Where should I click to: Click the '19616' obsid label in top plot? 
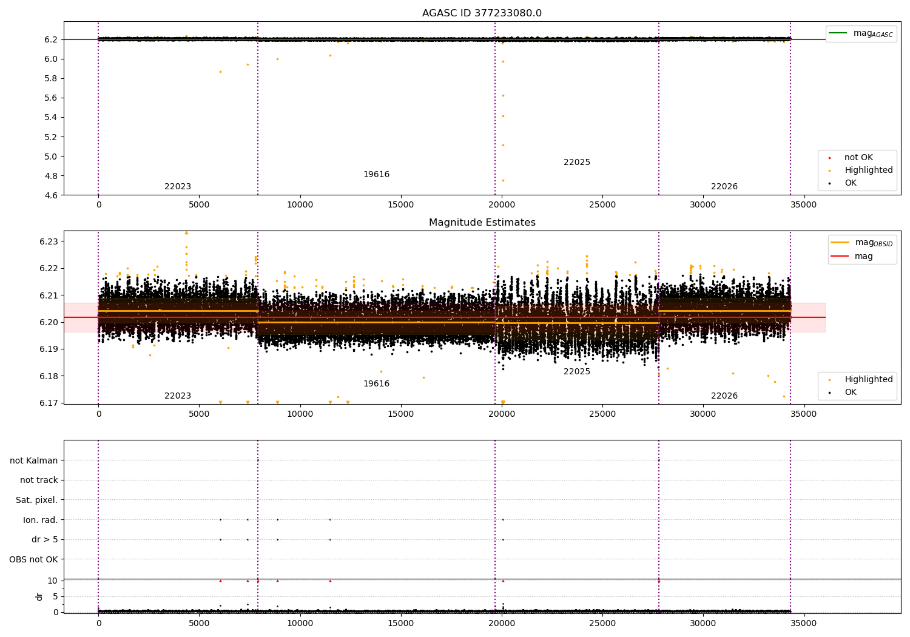click(376, 175)
